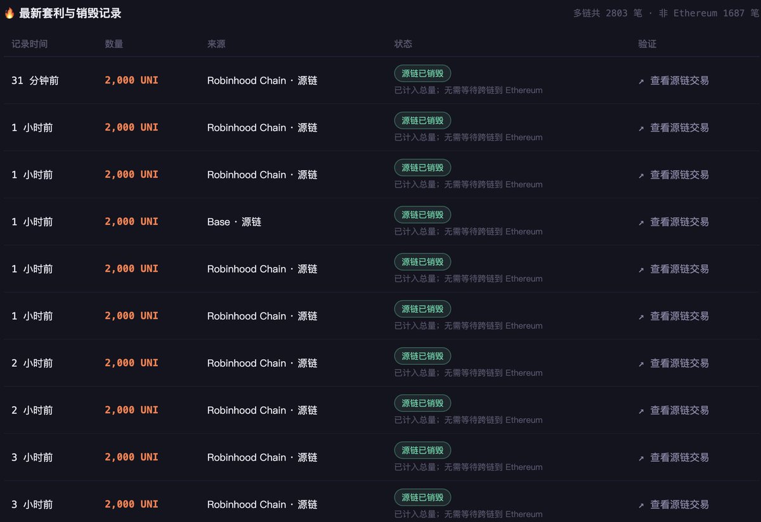Click the 多链共 2803 笔 statistics text
Screen dimensions: 761x522
608,13
